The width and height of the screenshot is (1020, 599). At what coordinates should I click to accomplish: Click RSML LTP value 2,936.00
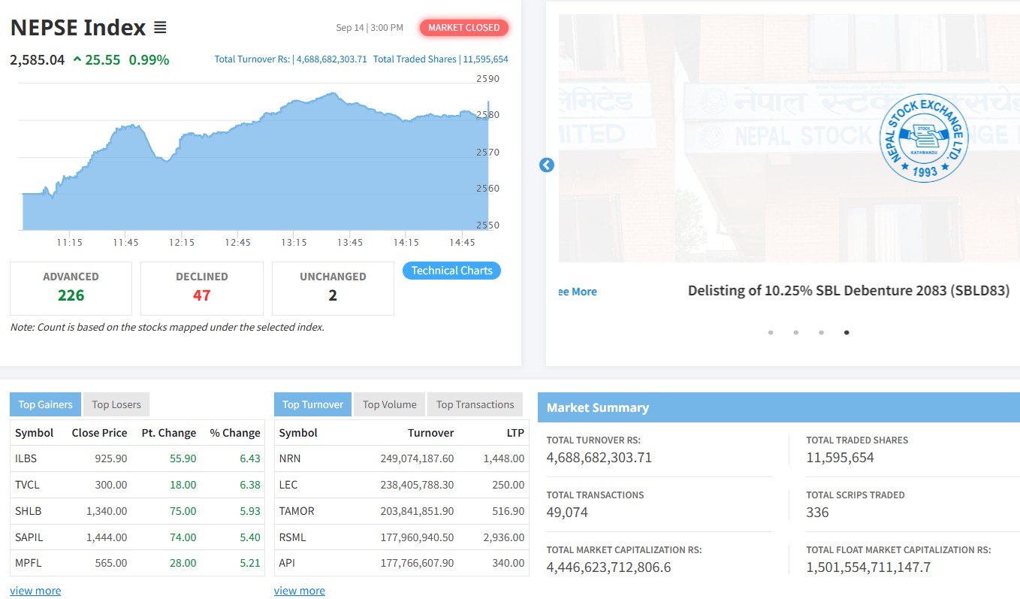[505, 537]
